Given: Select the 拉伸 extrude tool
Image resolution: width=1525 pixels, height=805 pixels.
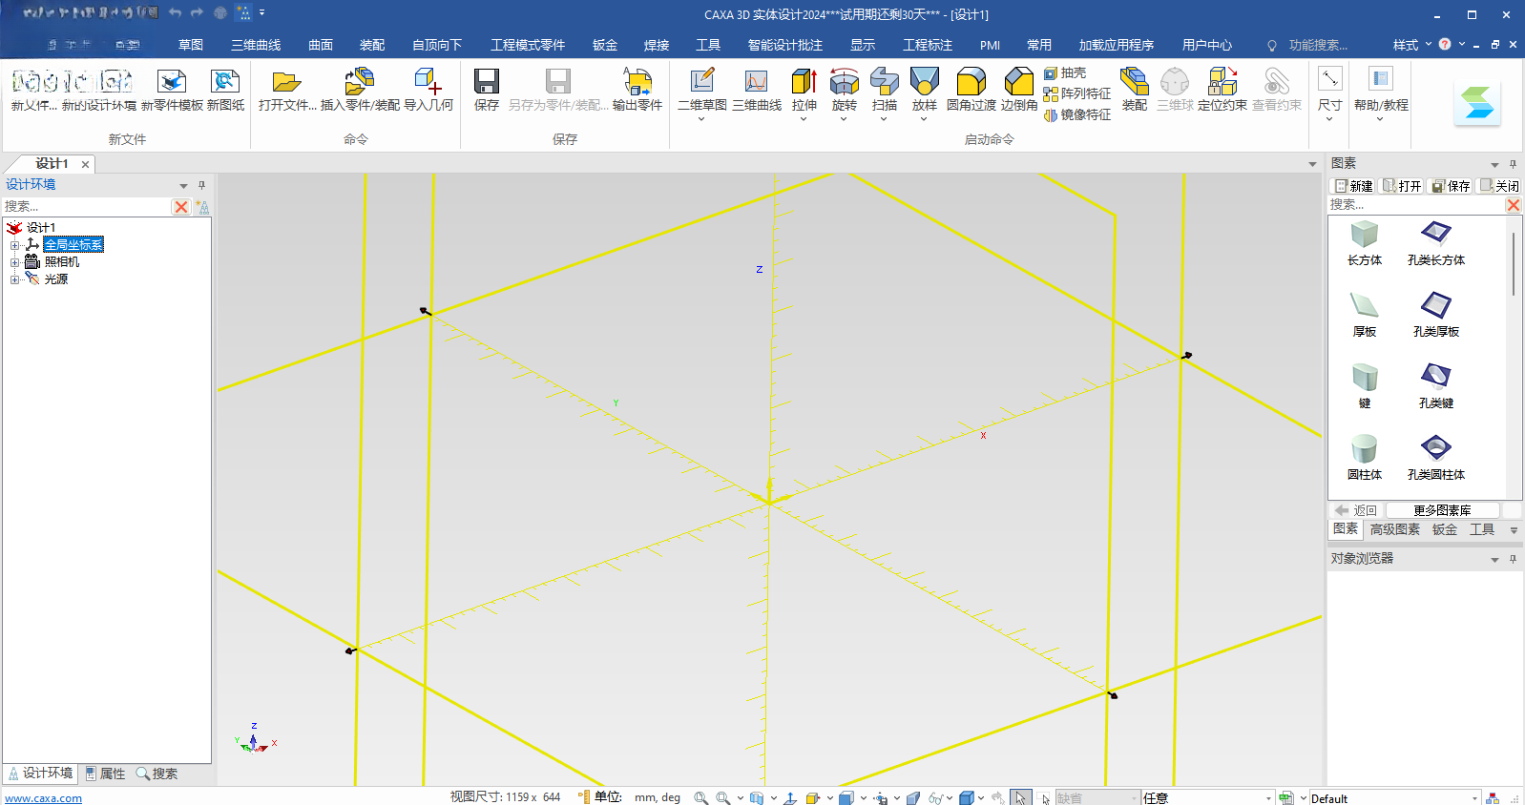Looking at the screenshot, I should click(x=804, y=91).
